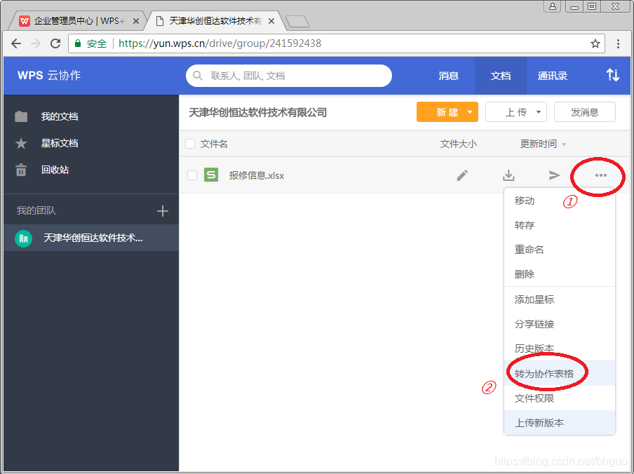
Task: Close the 天津华创恒达软件技术 browser tab
Action: [x=271, y=21]
